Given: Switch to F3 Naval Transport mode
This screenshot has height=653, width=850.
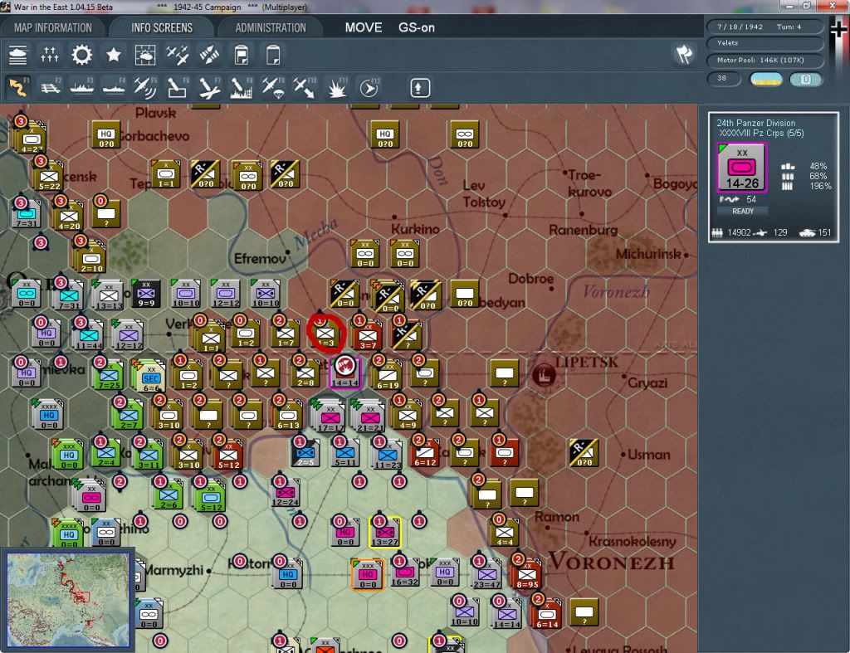Looking at the screenshot, I should click(x=82, y=88).
